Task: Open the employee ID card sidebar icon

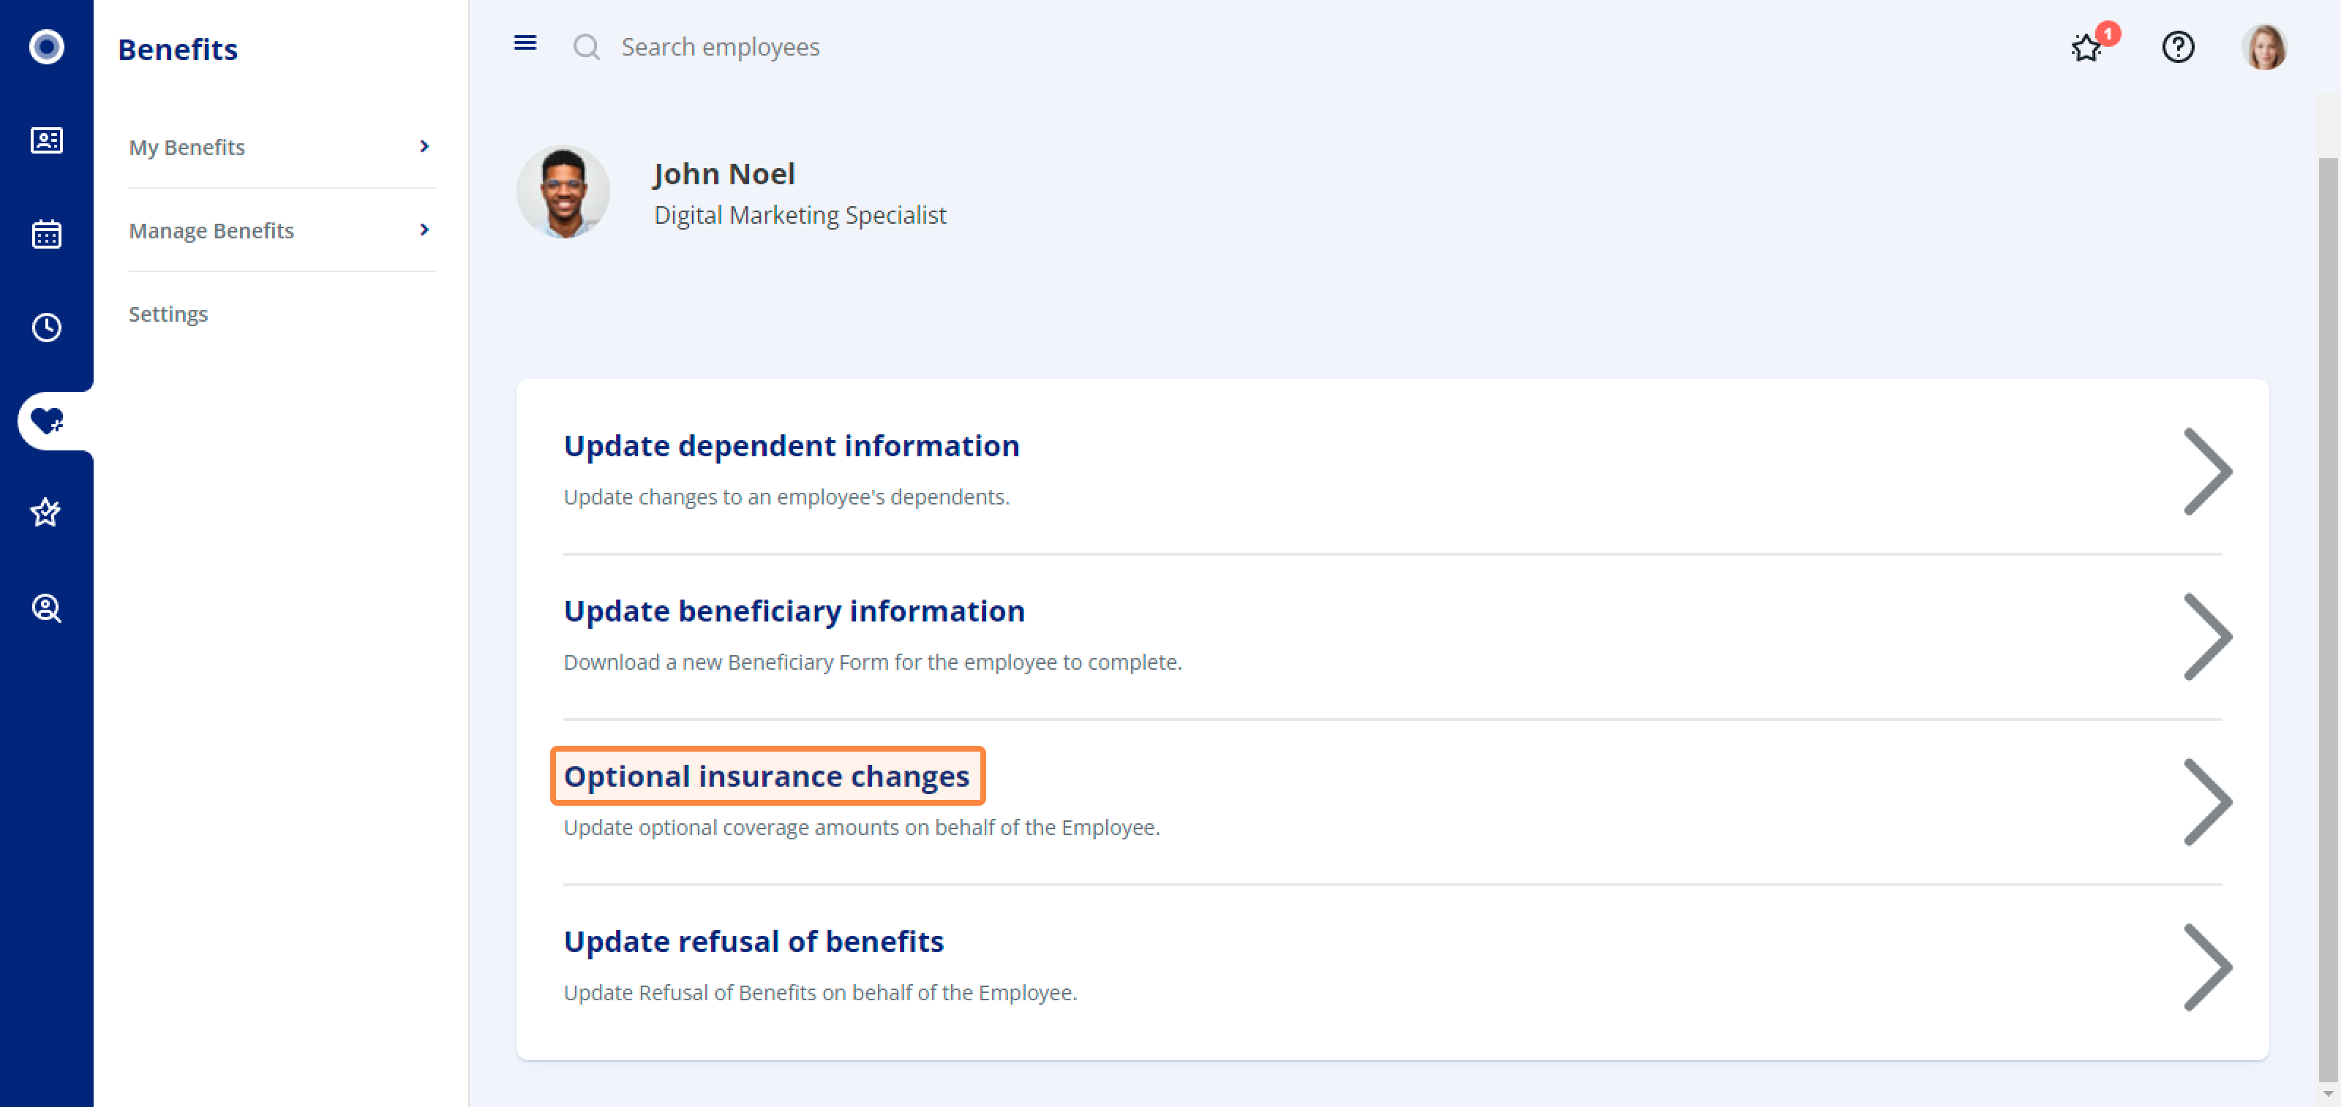Action: click(x=46, y=140)
